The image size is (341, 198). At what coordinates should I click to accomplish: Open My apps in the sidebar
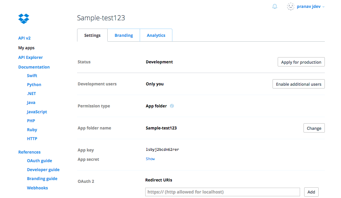pos(26,48)
